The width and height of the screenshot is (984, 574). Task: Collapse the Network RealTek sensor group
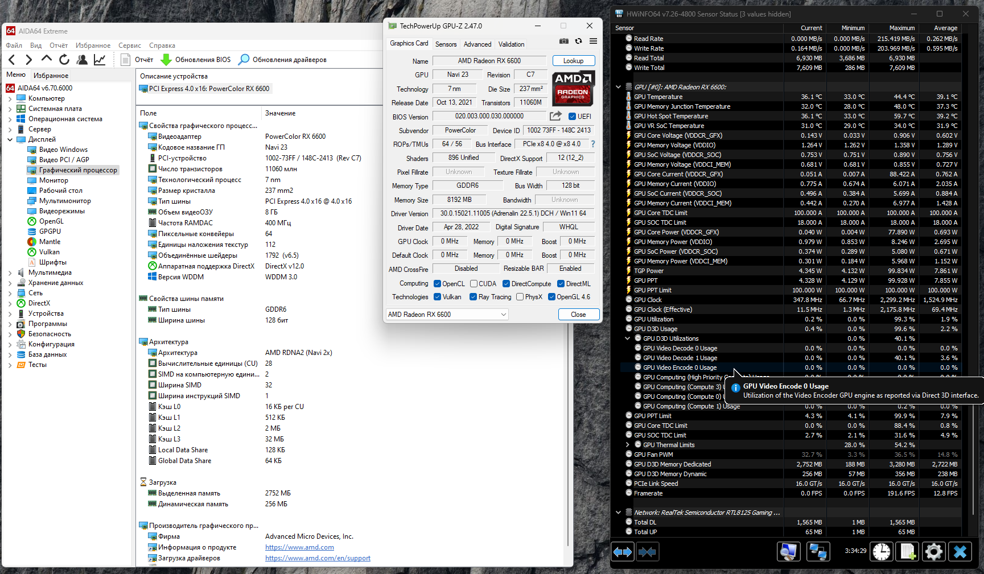pyautogui.click(x=618, y=513)
